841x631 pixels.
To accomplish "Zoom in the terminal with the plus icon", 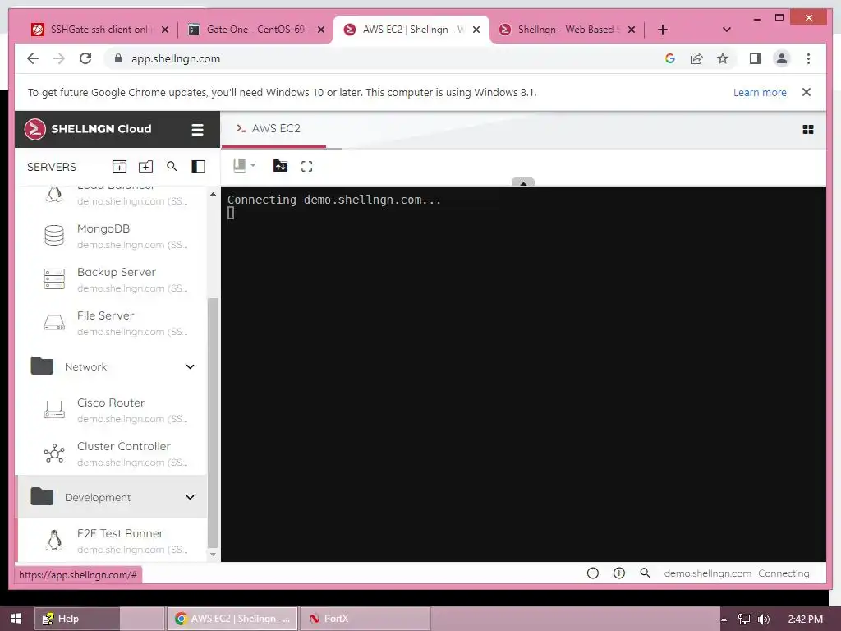I will 619,573.
